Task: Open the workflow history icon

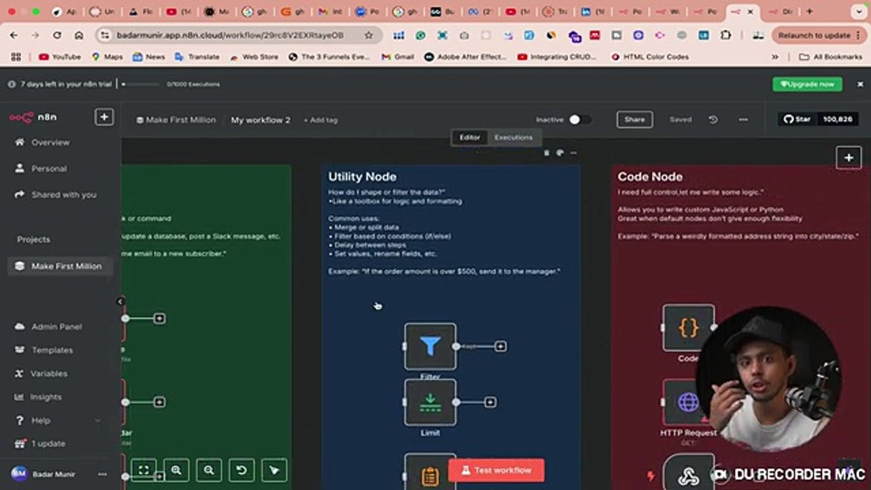Action: (x=713, y=120)
